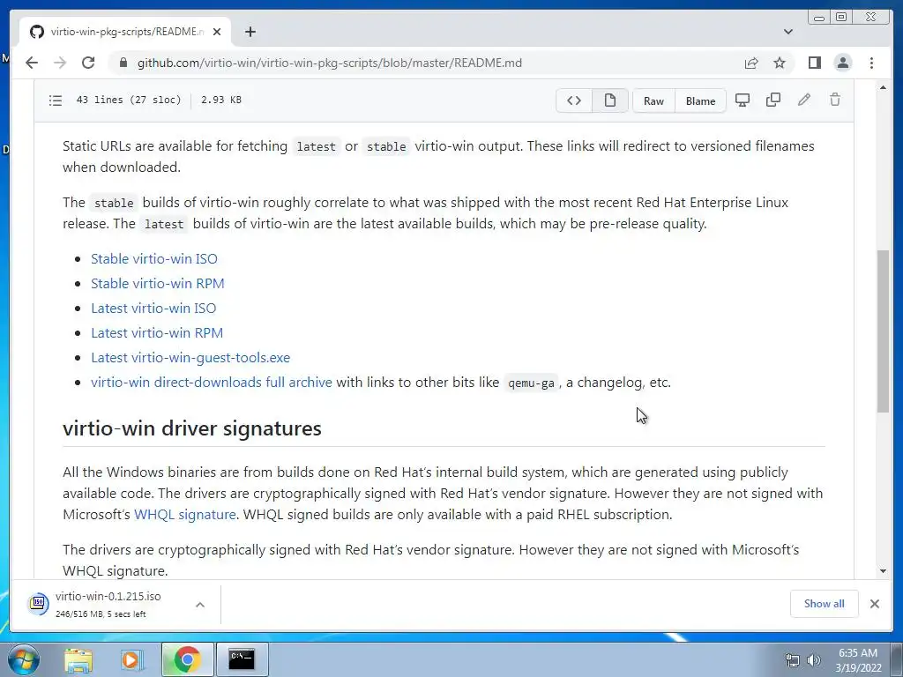Reload the GitHub page
903x677 pixels.
pos(88,63)
